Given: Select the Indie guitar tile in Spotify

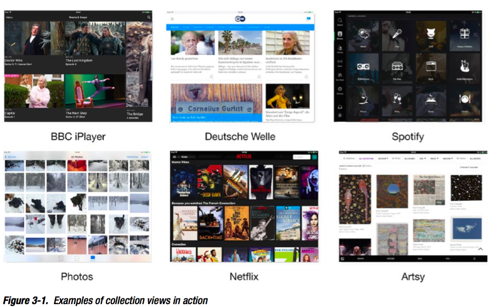Looking at the screenshot, I should tap(465, 69).
